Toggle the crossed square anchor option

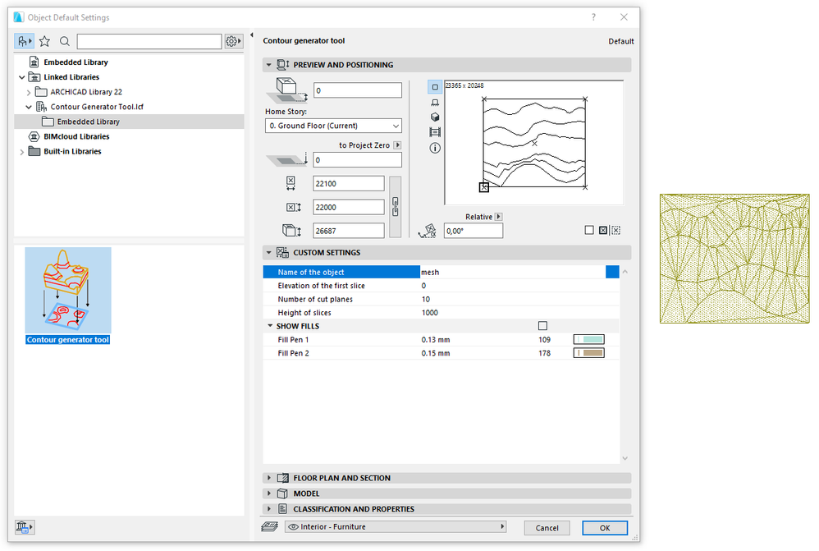pos(603,230)
